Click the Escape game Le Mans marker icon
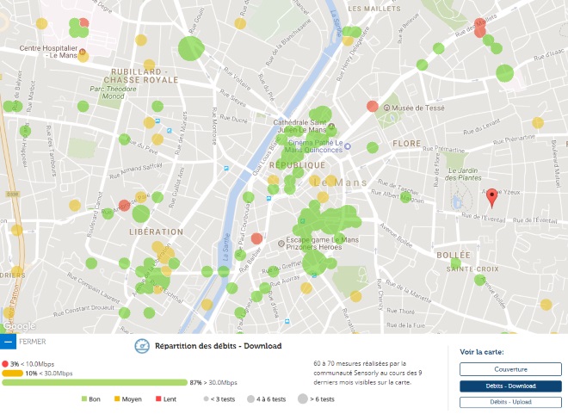This screenshot has width=568, height=420. pyautogui.click(x=282, y=244)
